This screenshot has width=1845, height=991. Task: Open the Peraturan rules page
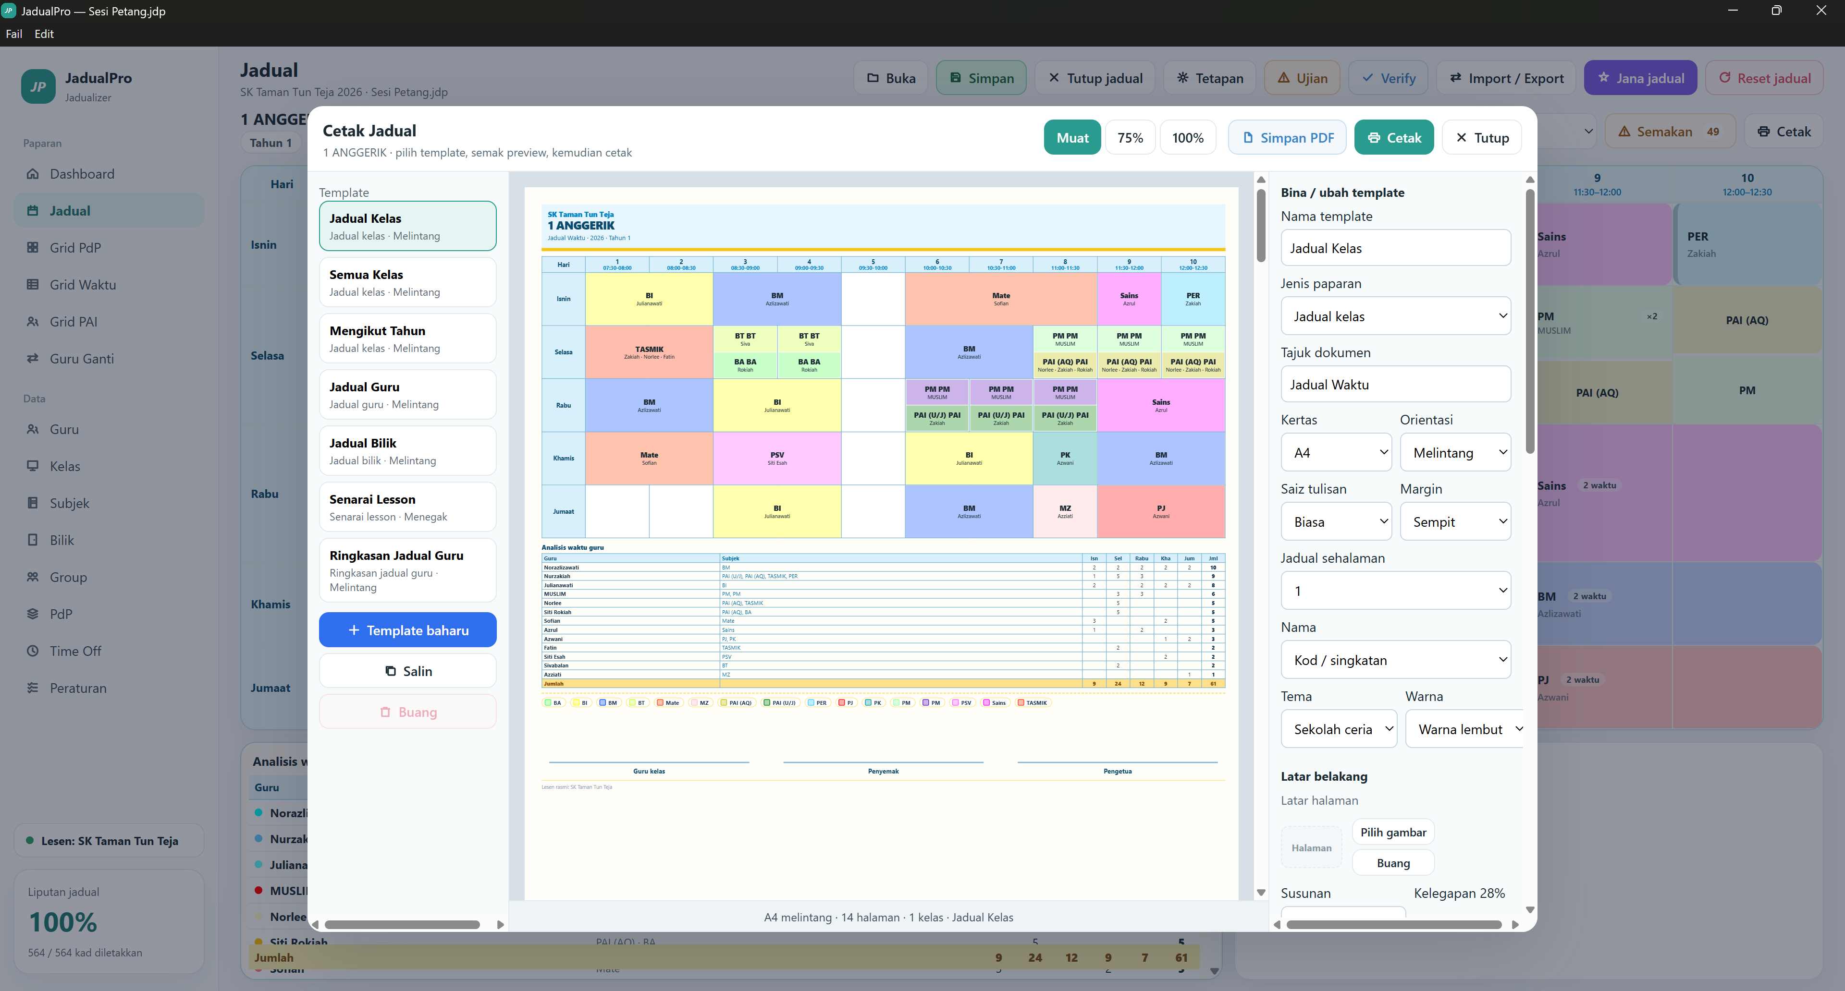pos(109,689)
